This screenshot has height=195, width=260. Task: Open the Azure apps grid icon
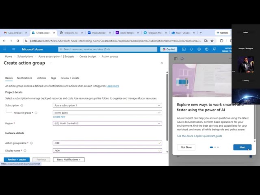4,49
